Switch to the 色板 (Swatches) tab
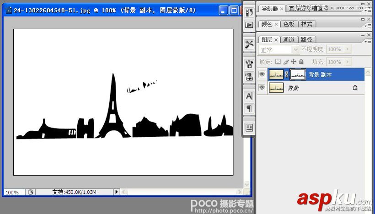 (x=289, y=24)
